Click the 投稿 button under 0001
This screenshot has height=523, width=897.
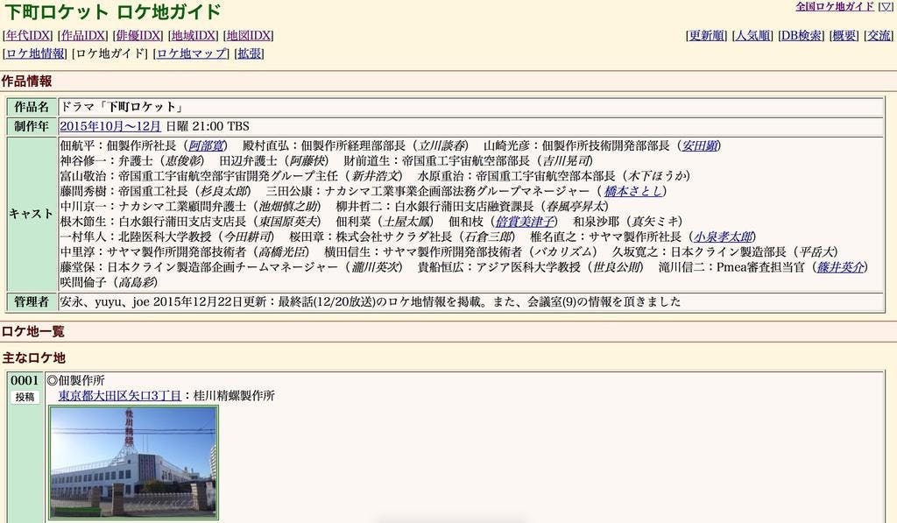coord(25,397)
